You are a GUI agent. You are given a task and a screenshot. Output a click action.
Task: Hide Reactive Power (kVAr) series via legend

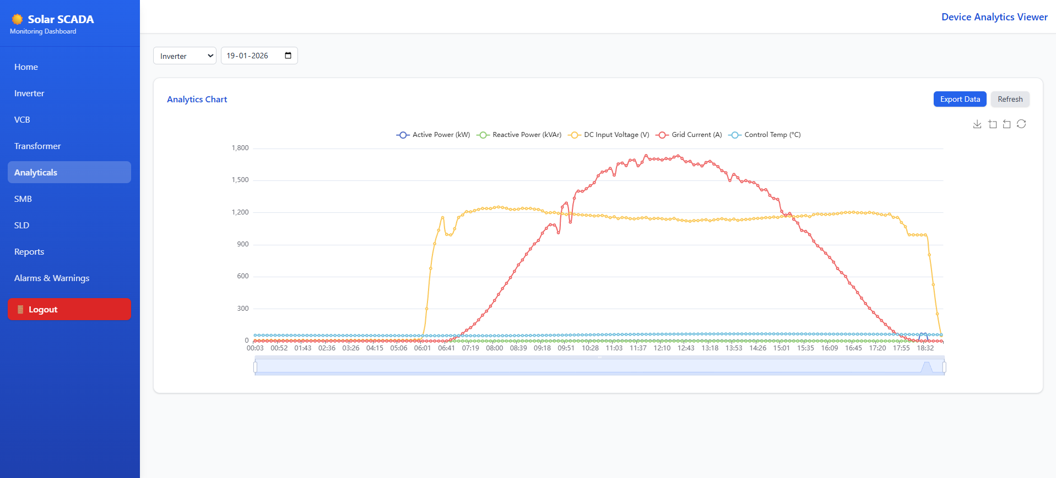click(x=519, y=135)
